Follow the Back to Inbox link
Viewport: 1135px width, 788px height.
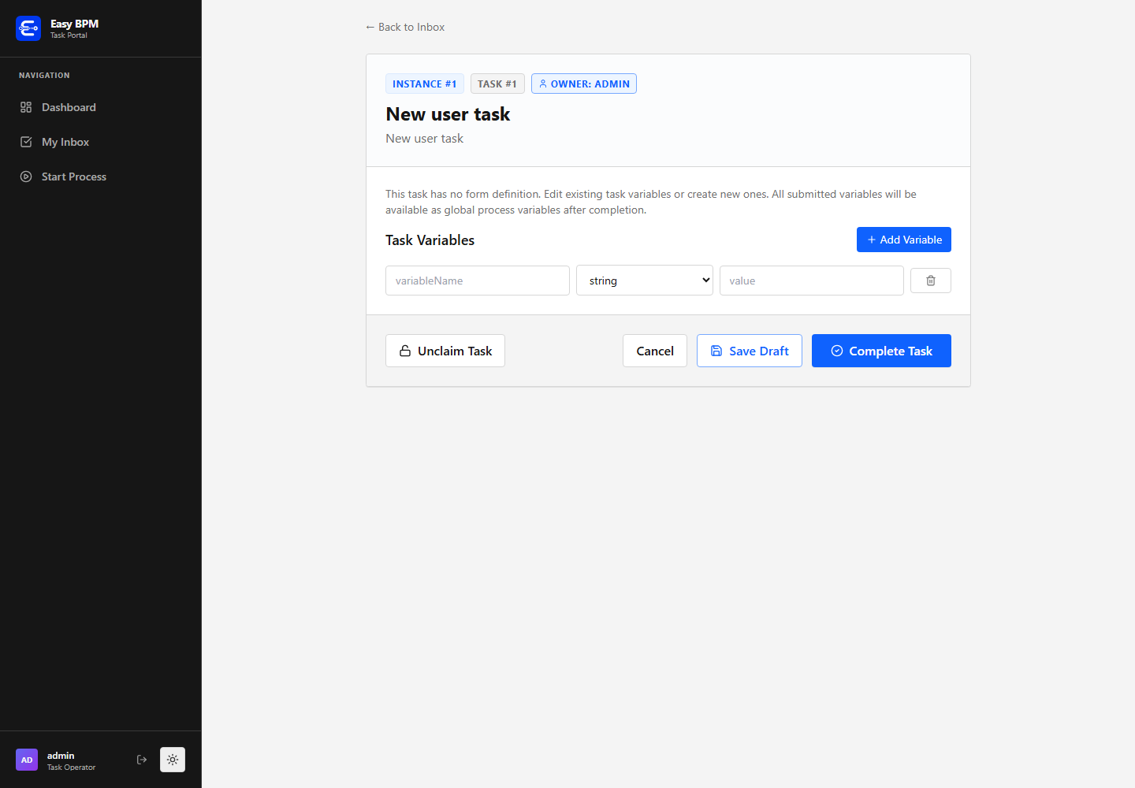point(405,27)
